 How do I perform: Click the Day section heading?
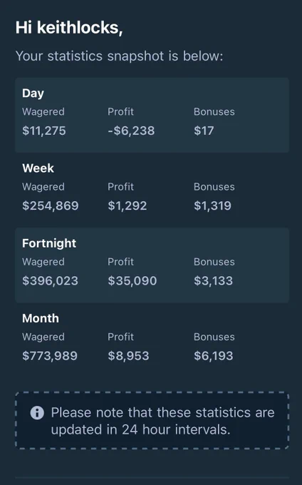click(x=33, y=93)
